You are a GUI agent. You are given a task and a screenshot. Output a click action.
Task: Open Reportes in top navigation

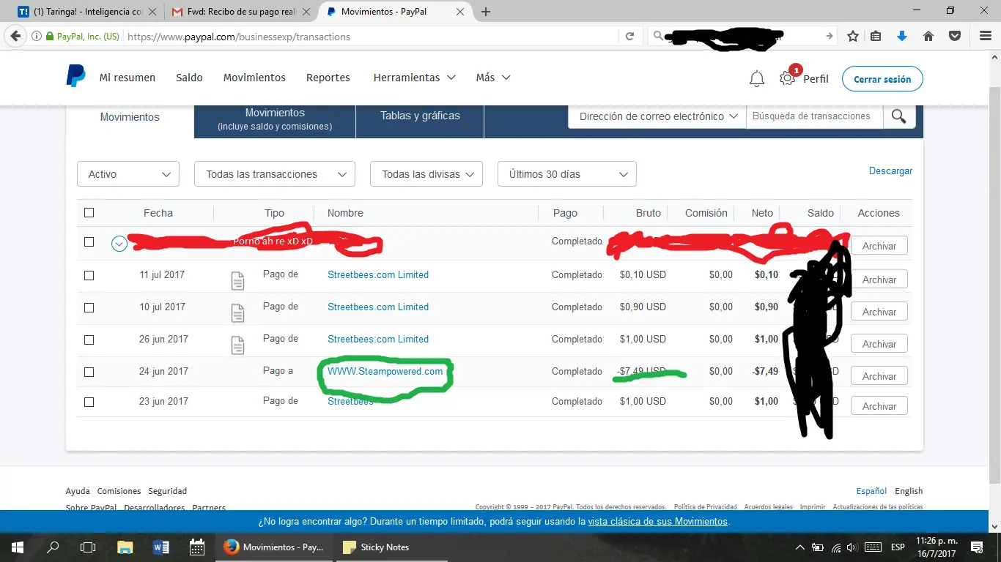coord(328,78)
